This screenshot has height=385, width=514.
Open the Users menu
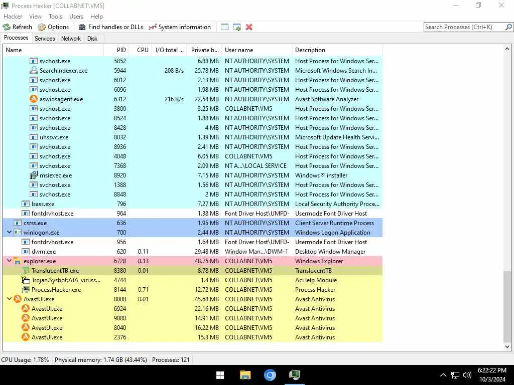pyautogui.click(x=76, y=17)
